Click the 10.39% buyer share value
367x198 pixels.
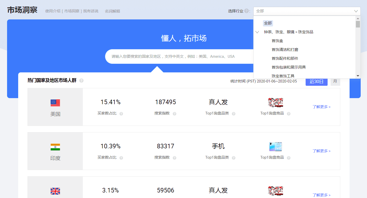pyautogui.click(x=110, y=146)
